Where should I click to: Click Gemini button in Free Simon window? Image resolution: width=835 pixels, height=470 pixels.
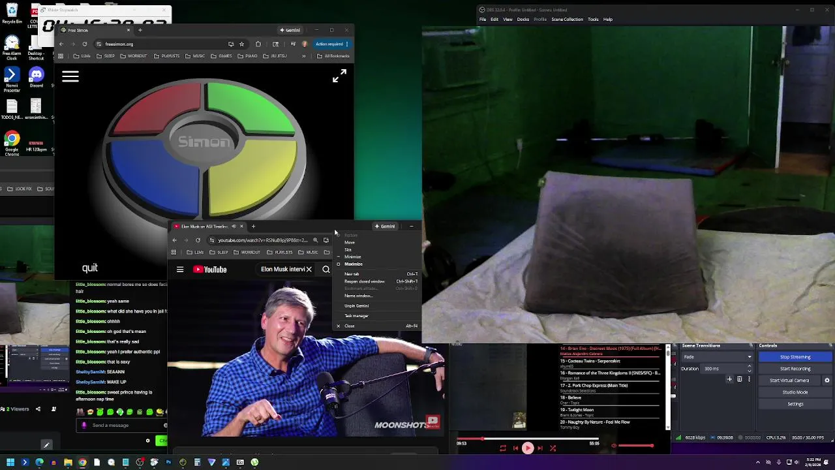290,30
